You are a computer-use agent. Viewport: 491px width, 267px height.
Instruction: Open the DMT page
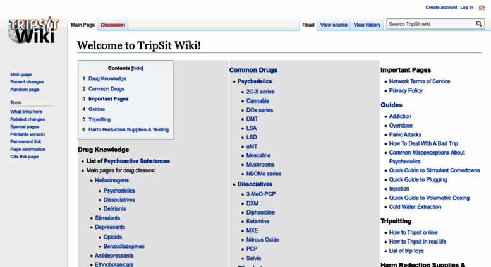pos(252,119)
